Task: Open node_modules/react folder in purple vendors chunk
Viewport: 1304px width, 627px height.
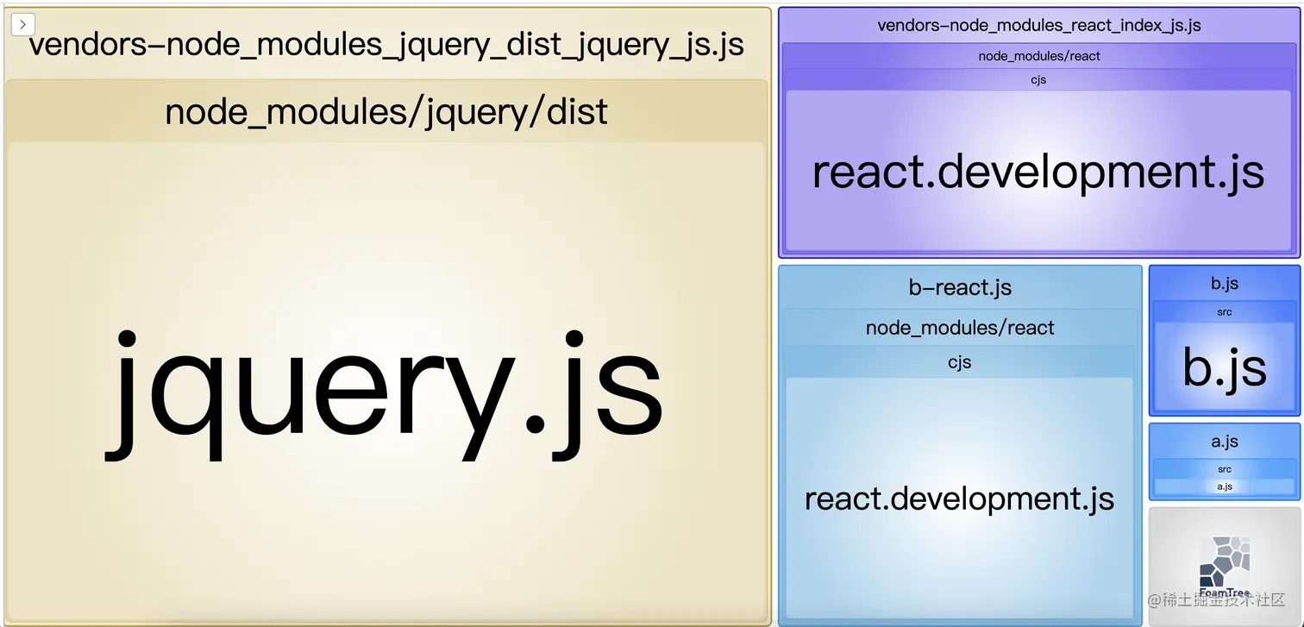Action: click(x=1038, y=56)
